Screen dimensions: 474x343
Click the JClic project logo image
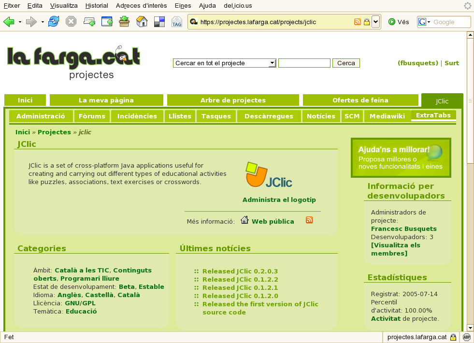tap(269, 175)
